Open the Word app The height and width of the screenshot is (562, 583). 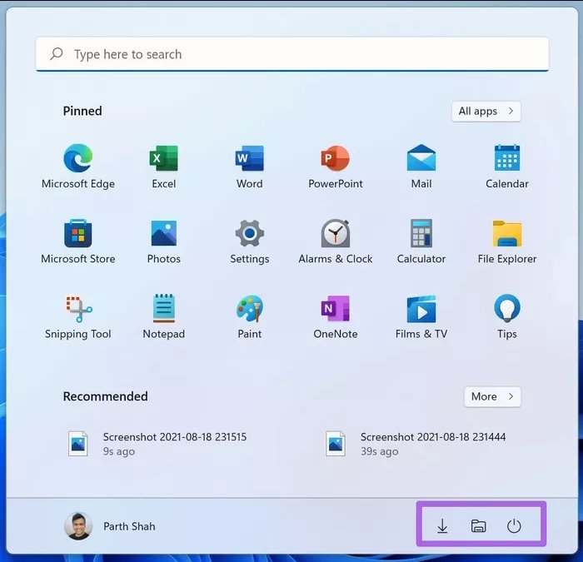coord(250,167)
